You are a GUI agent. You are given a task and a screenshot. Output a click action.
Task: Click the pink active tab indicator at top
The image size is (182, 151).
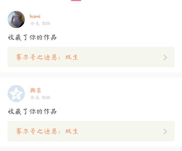click(x=76, y=1)
